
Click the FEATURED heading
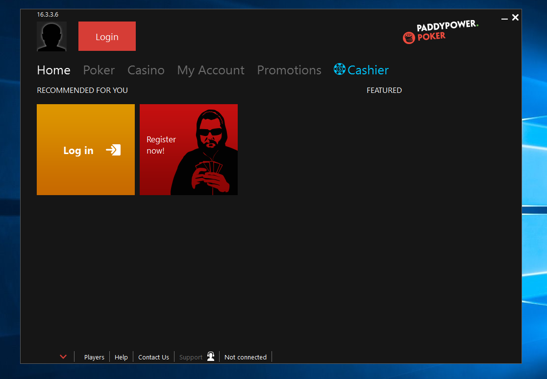384,90
